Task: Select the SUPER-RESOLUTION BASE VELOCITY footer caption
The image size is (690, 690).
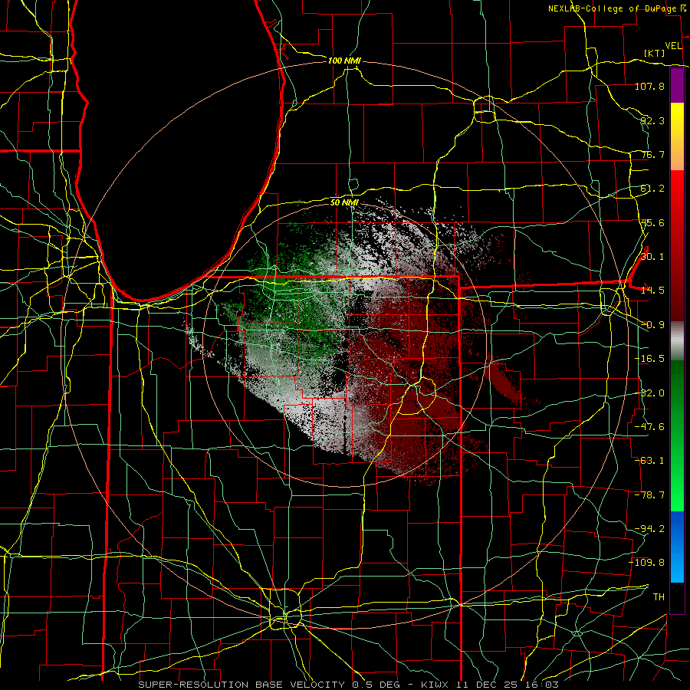Action: [349, 685]
